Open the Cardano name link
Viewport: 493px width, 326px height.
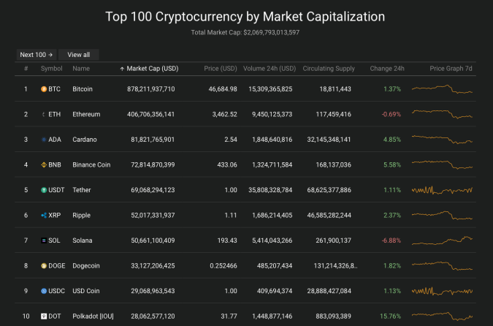(x=85, y=140)
